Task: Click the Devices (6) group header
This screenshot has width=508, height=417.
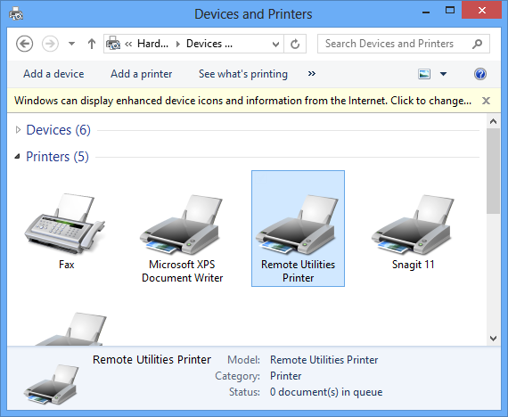Action: tap(58, 130)
